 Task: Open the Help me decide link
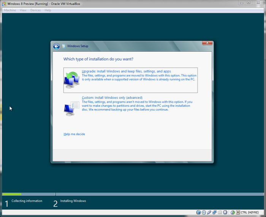tap(74, 134)
